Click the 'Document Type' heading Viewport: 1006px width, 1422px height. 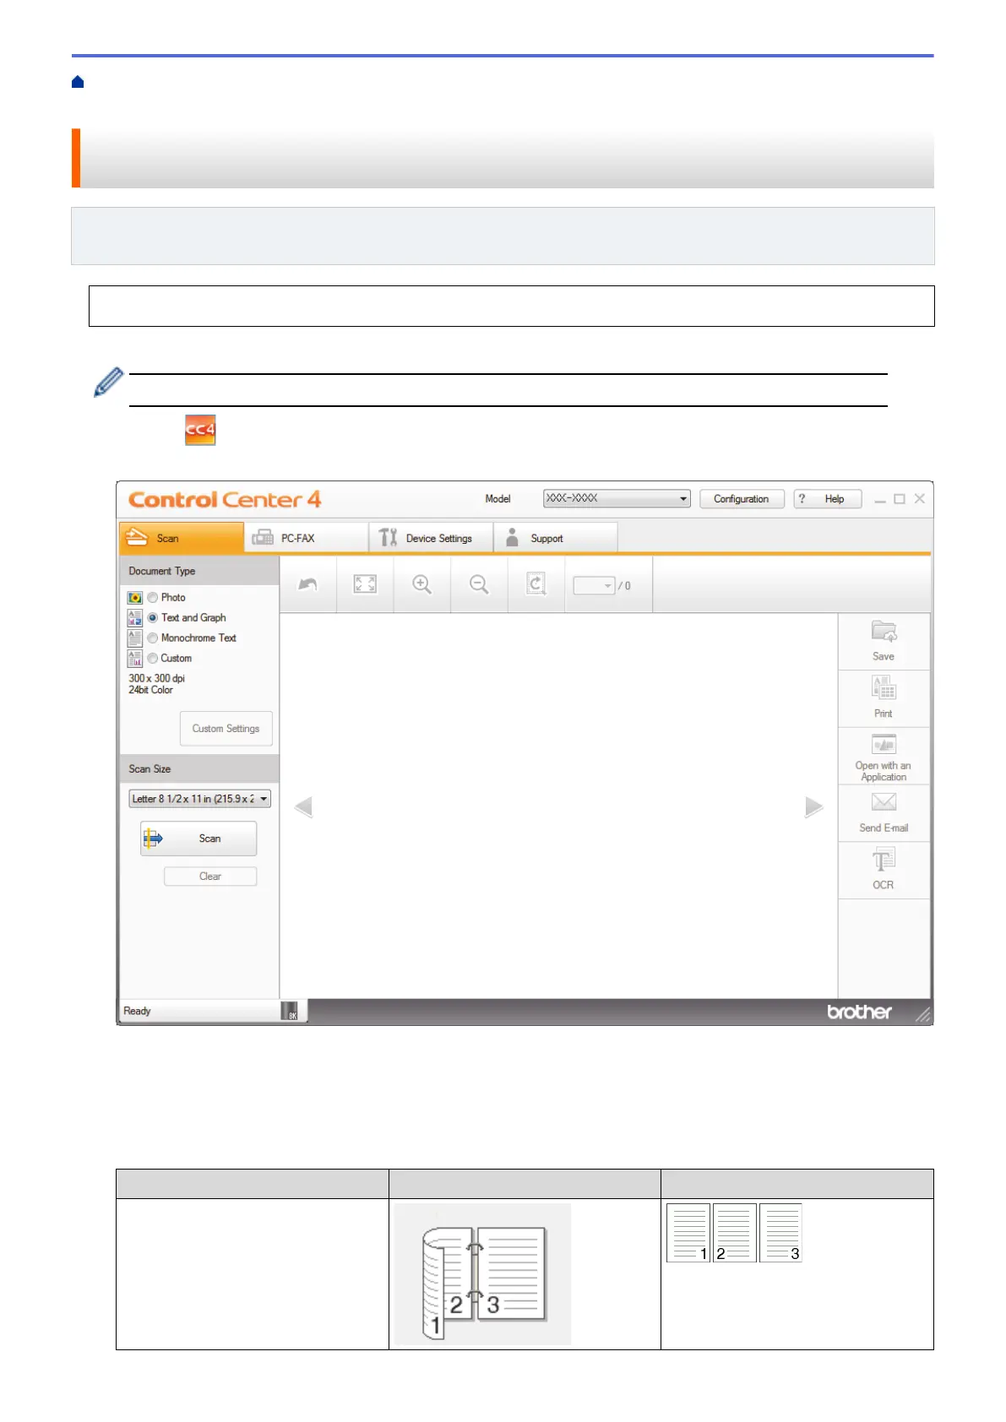pos(162,571)
